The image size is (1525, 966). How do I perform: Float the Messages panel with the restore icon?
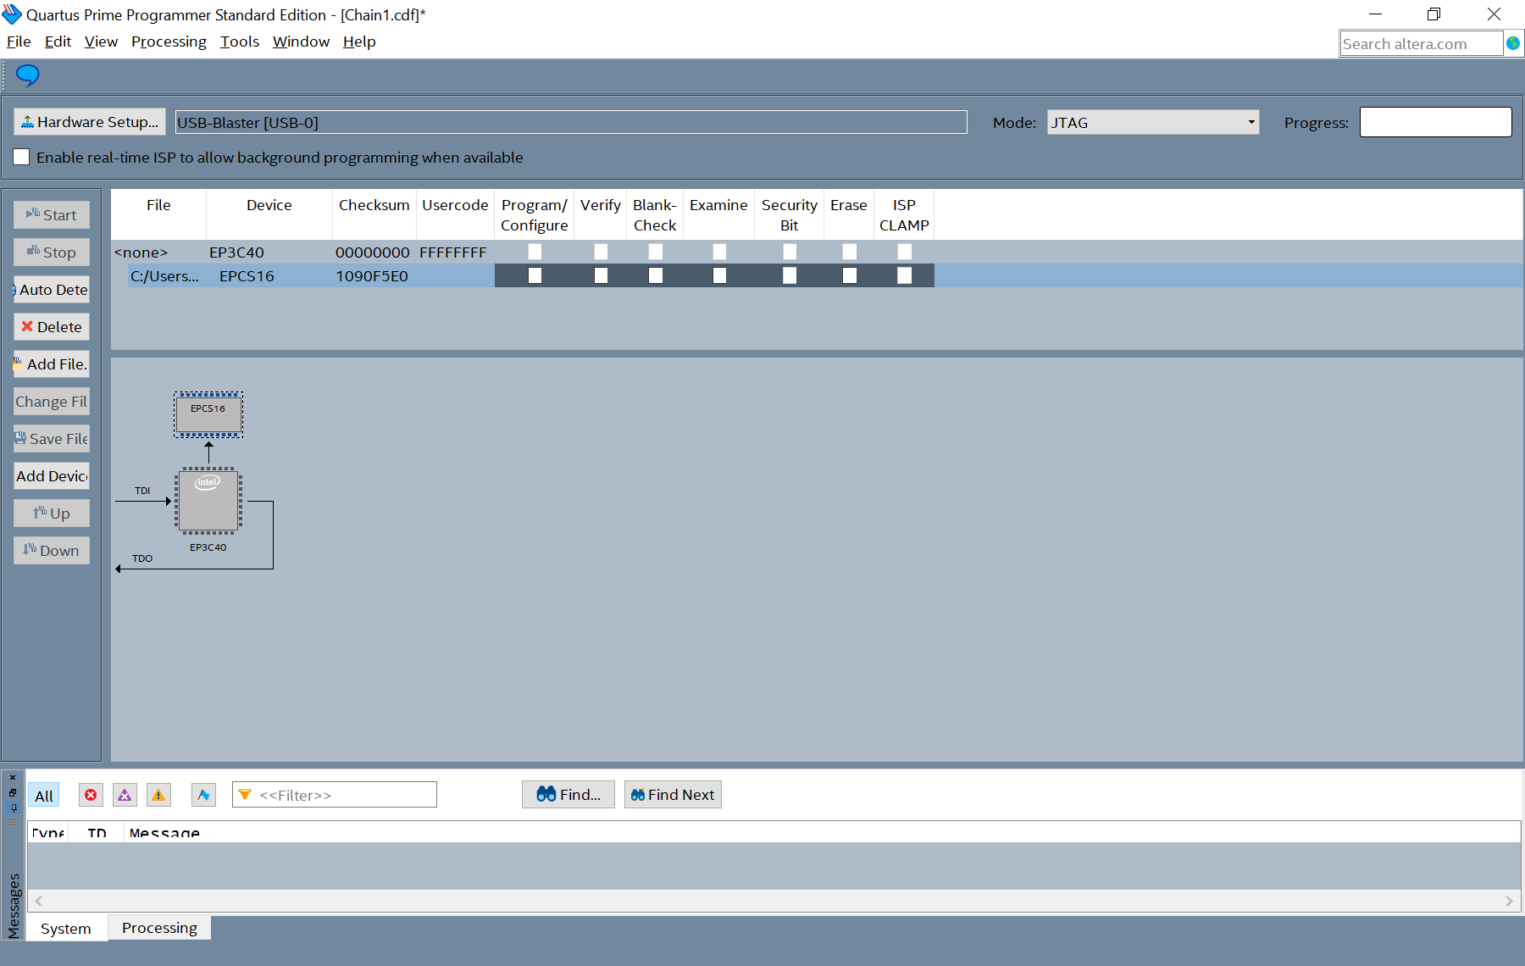[x=13, y=792]
